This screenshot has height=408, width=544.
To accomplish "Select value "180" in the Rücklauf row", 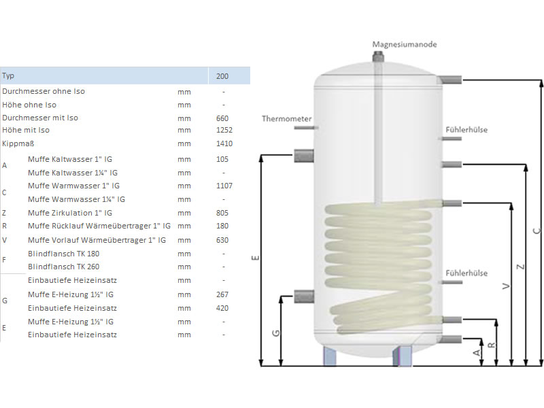I will [x=222, y=226].
